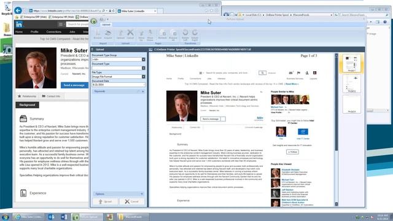Select the page 1 thumbnail
Viewport: 393px width, 221px height.
pyautogui.click(x=352, y=63)
